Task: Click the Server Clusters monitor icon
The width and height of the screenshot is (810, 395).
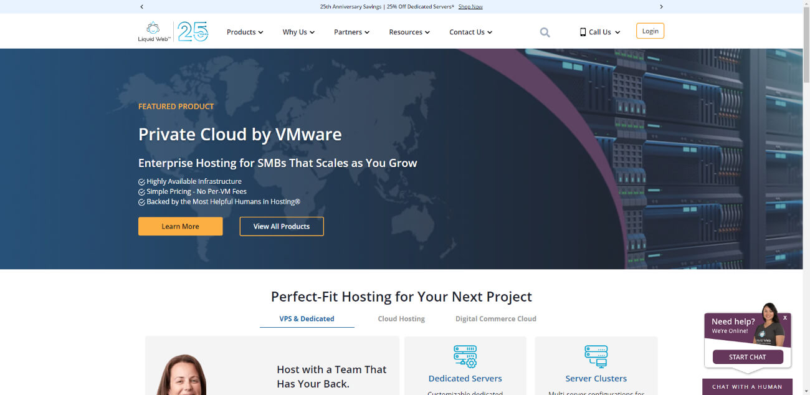Action: [x=596, y=356]
